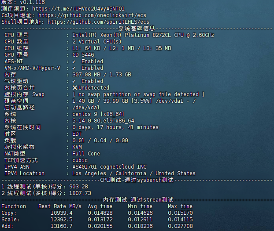This screenshot has height=231, width=274.
Task: Click the AES-NI enabled checkmark
Action: coord(74,61)
